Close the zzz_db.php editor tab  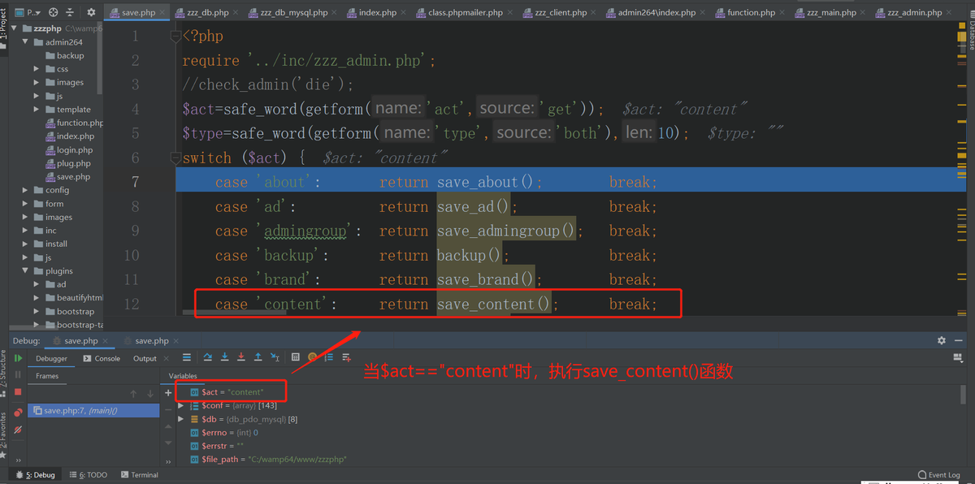coord(236,13)
